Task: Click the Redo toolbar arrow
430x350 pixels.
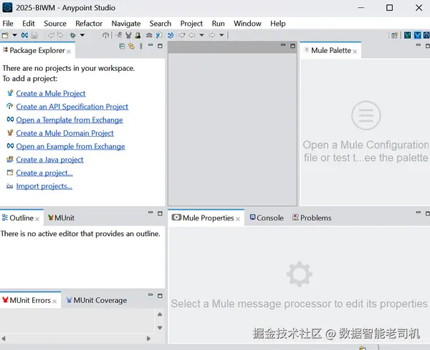Action: click(60, 35)
